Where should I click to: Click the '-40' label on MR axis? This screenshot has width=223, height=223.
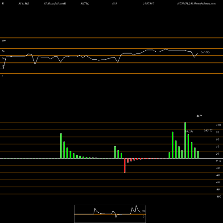218,175
